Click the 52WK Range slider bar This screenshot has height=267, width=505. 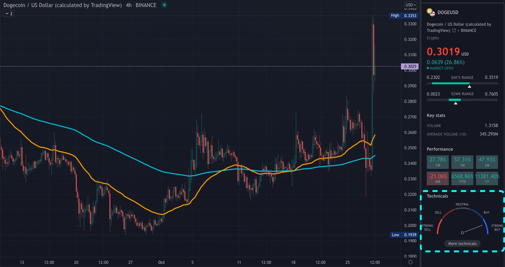tap(462, 100)
